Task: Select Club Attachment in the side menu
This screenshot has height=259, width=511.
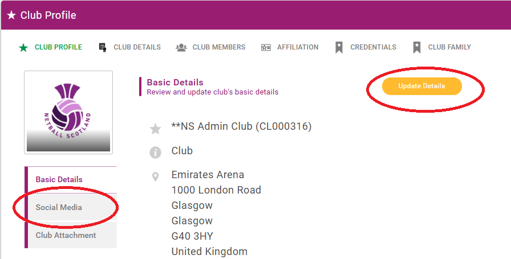Action: 66,235
